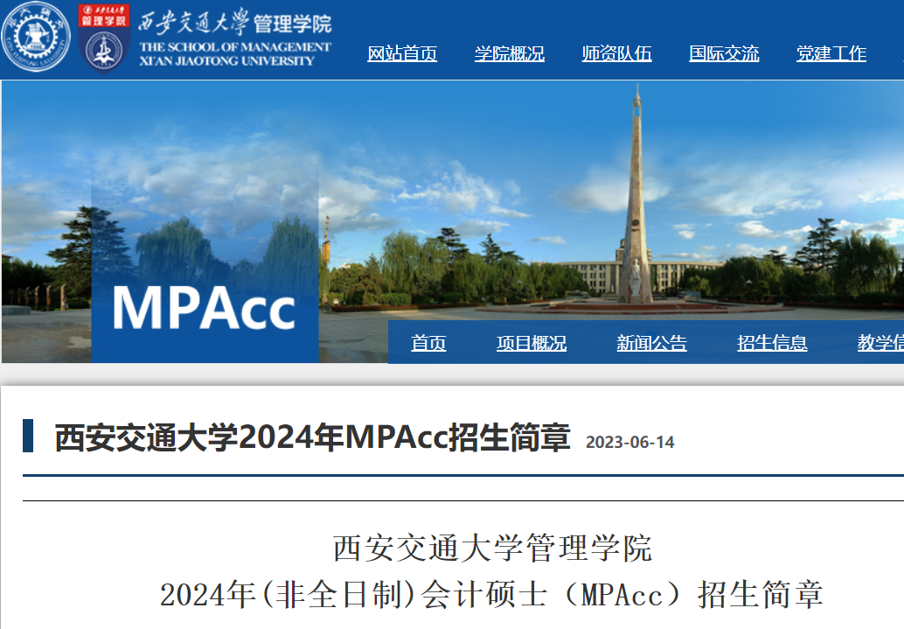904x629 pixels.
Task: Open 师资队伍 menu item
Action: pyautogui.click(x=617, y=53)
